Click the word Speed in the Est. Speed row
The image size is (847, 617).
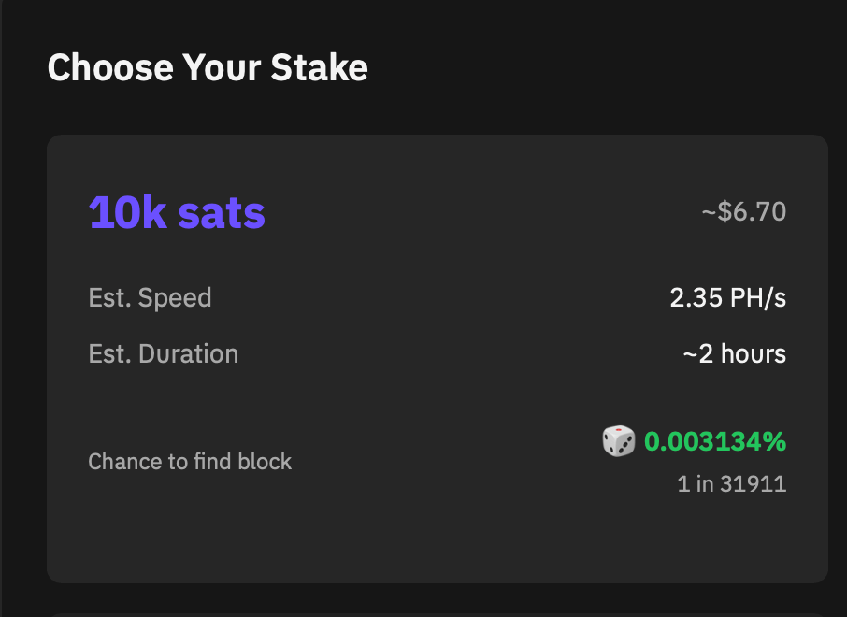(x=175, y=298)
